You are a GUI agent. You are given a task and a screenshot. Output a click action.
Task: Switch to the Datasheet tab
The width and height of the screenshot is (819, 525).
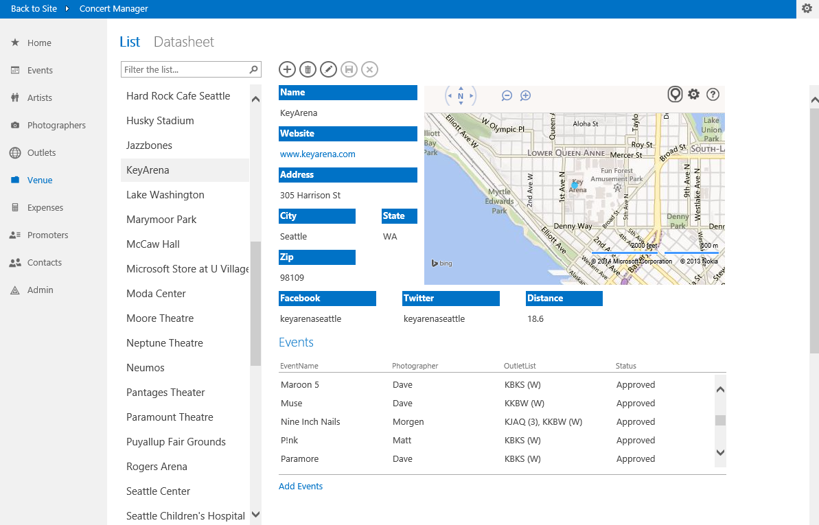pyautogui.click(x=184, y=42)
